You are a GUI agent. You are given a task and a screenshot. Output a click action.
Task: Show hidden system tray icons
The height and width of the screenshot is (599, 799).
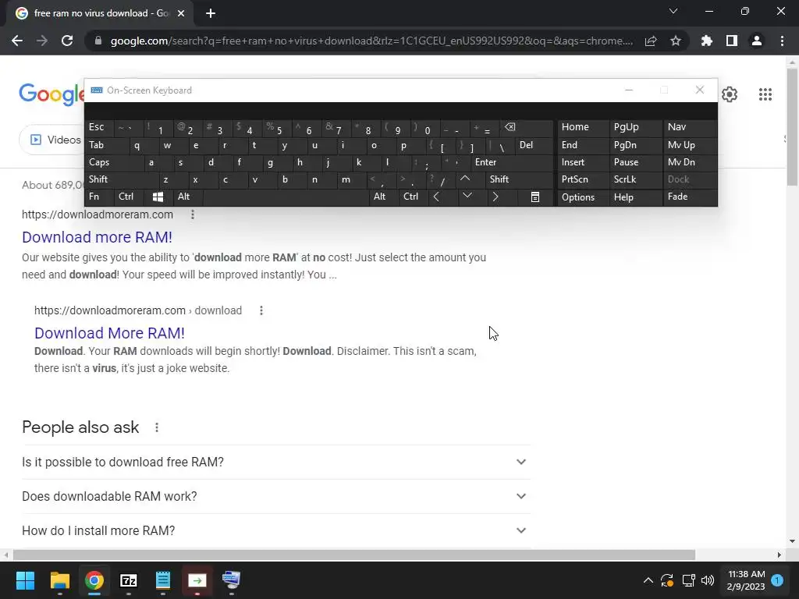coord(648,580)
